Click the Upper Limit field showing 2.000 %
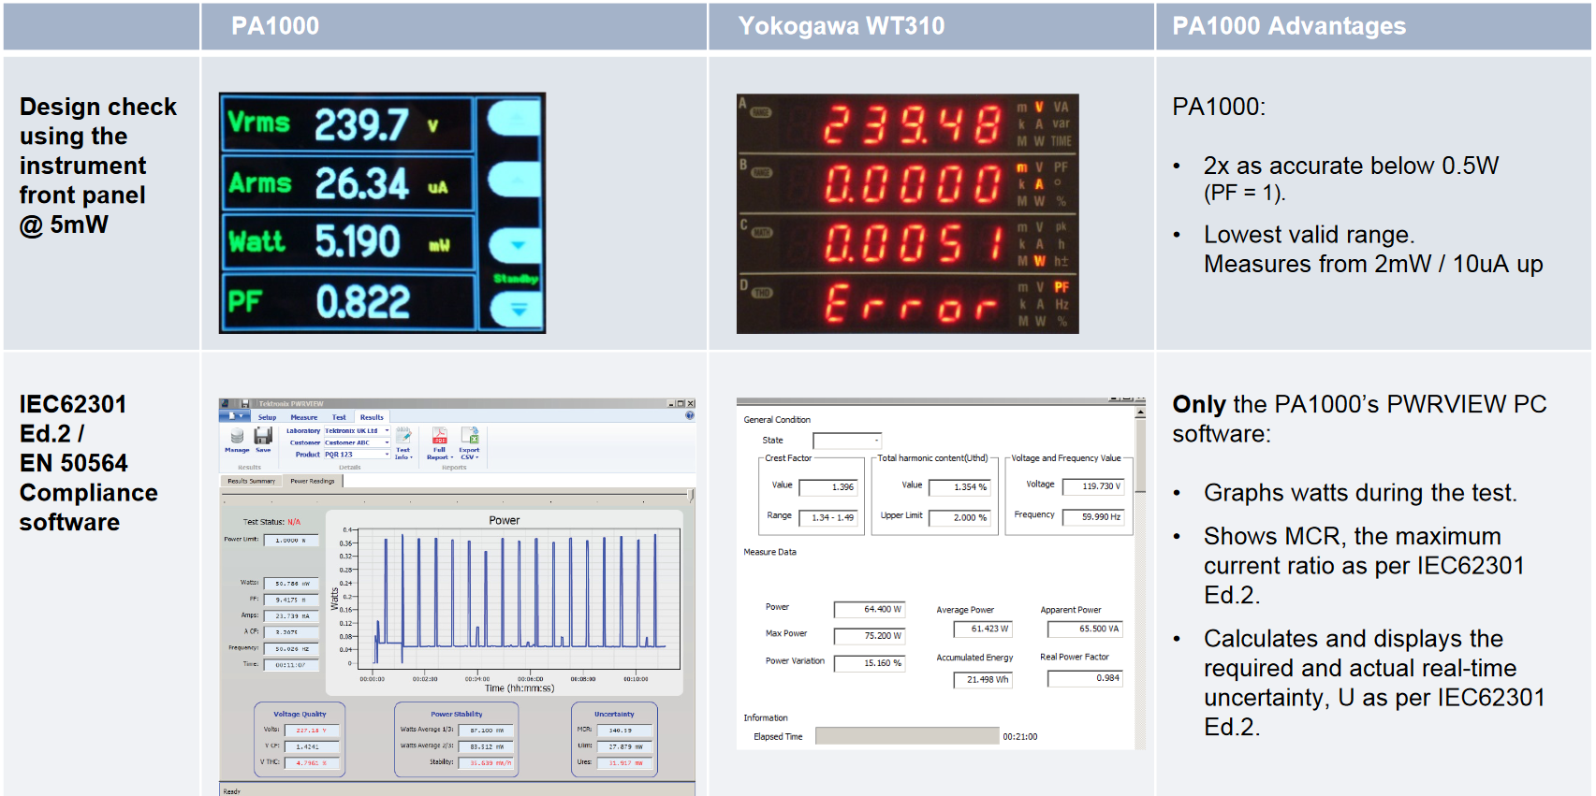Viewport: 1596px width, 796px height. pyautogui.click(x=959, y=517)
